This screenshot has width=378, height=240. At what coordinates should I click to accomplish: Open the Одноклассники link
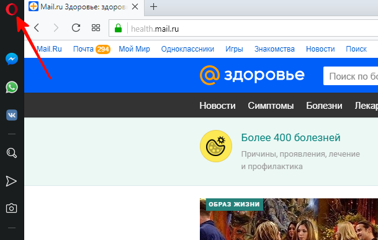point(187,49)
